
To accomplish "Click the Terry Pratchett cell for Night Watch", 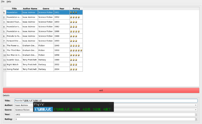I will click(x=30, y=64).
